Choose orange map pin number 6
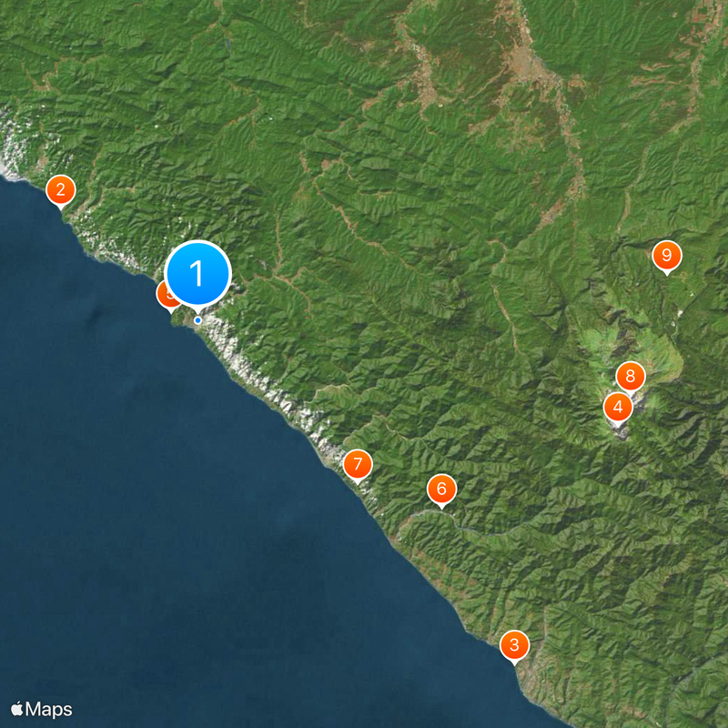728x728 pixels. [x=441, y=489]
